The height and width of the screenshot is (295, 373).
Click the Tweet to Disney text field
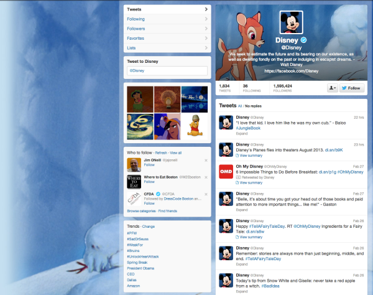coord(165,71)
